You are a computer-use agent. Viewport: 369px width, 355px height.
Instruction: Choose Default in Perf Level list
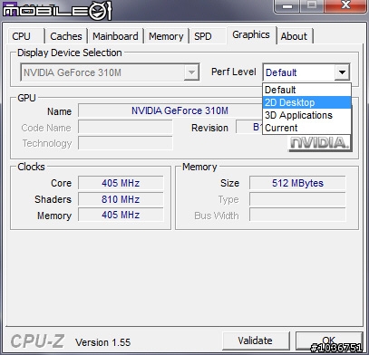click(x=306, y=90)
